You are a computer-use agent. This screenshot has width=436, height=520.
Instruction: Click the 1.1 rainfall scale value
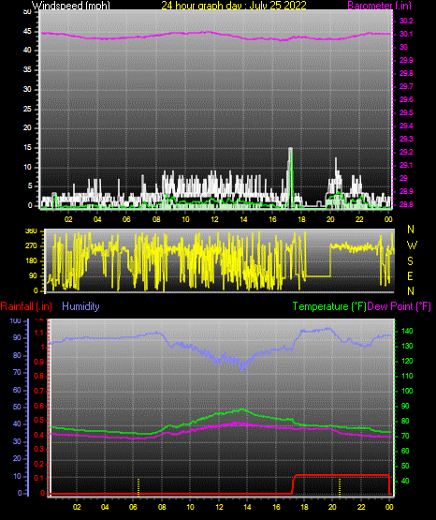[39, 333]
